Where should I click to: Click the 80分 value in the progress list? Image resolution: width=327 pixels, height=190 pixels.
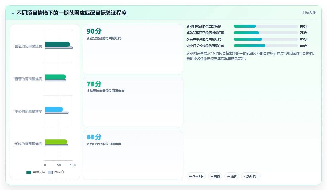[x=303, y=46]
